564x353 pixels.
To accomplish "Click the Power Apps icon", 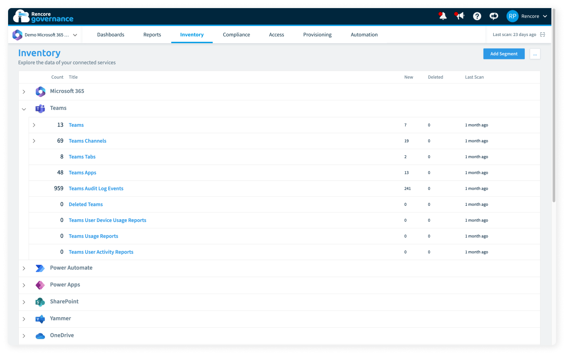I will pyautogui.click(x=40, y=285).
